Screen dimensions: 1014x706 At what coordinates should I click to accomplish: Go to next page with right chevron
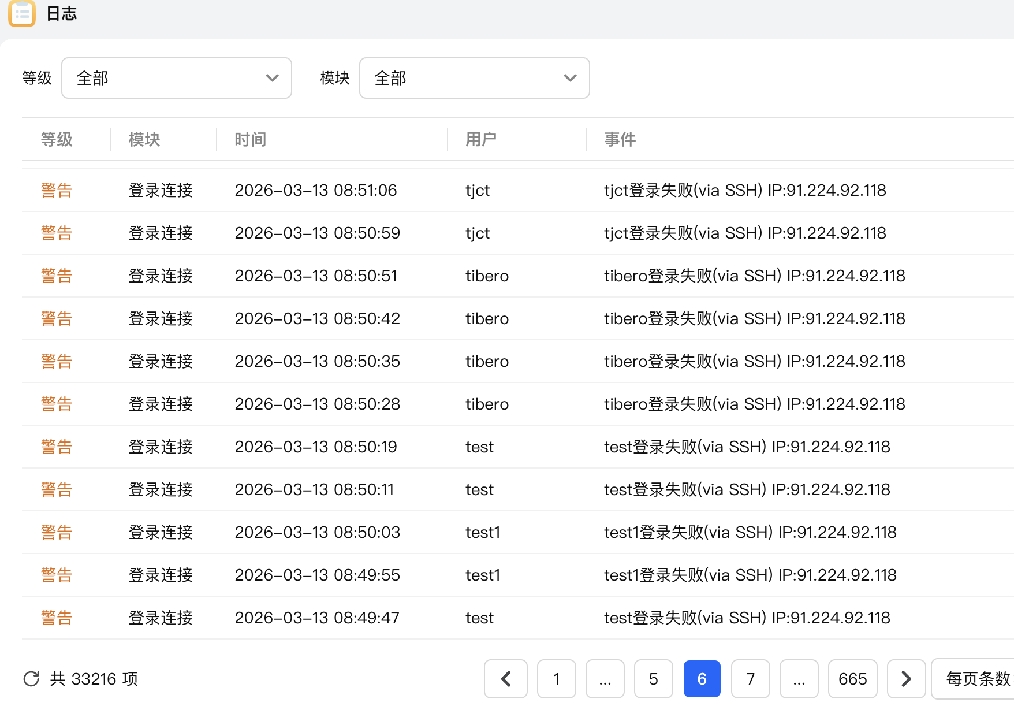[x=906, y=679]
